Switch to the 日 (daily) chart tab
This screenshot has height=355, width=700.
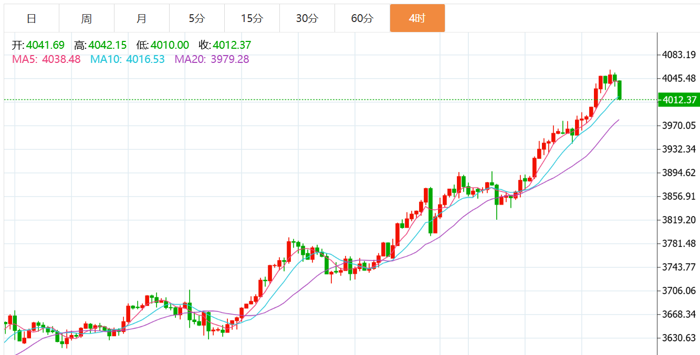pyautogui.click(x=32, y=18)
